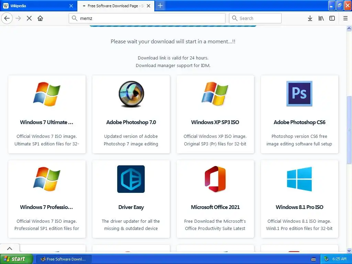Viewport: 352px width, 264px height.
Task: Click the page scroll-down arrow
Action: [349, 251]
